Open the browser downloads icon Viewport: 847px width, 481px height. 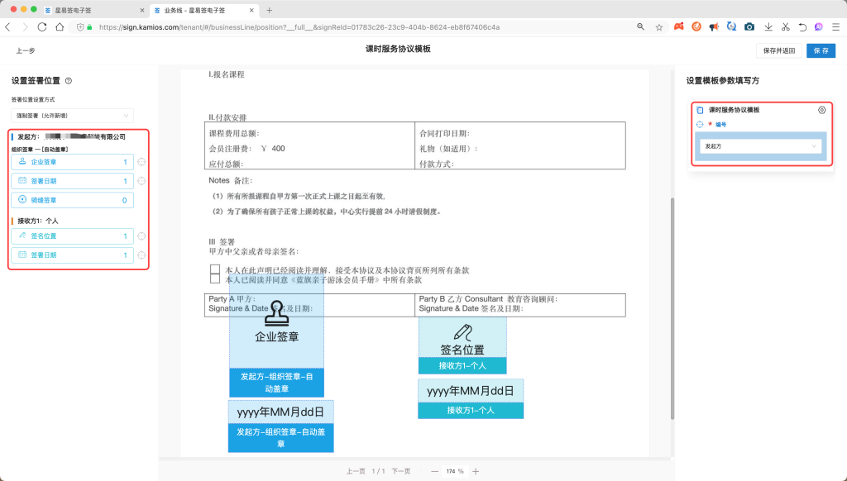[768, 27]
